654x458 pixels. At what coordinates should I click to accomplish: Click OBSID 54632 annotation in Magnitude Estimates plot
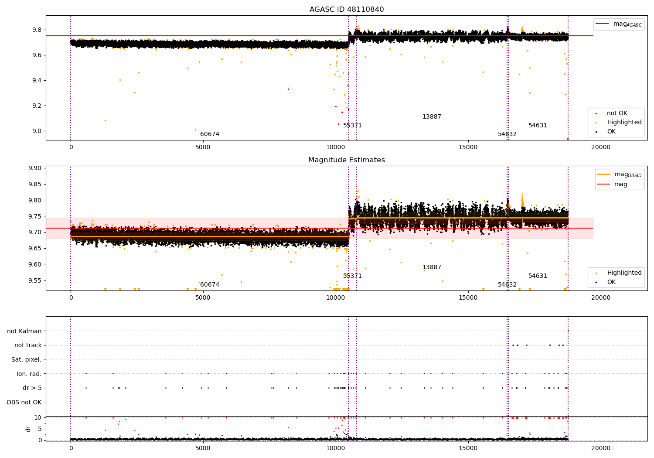click(x=507, y=285)
